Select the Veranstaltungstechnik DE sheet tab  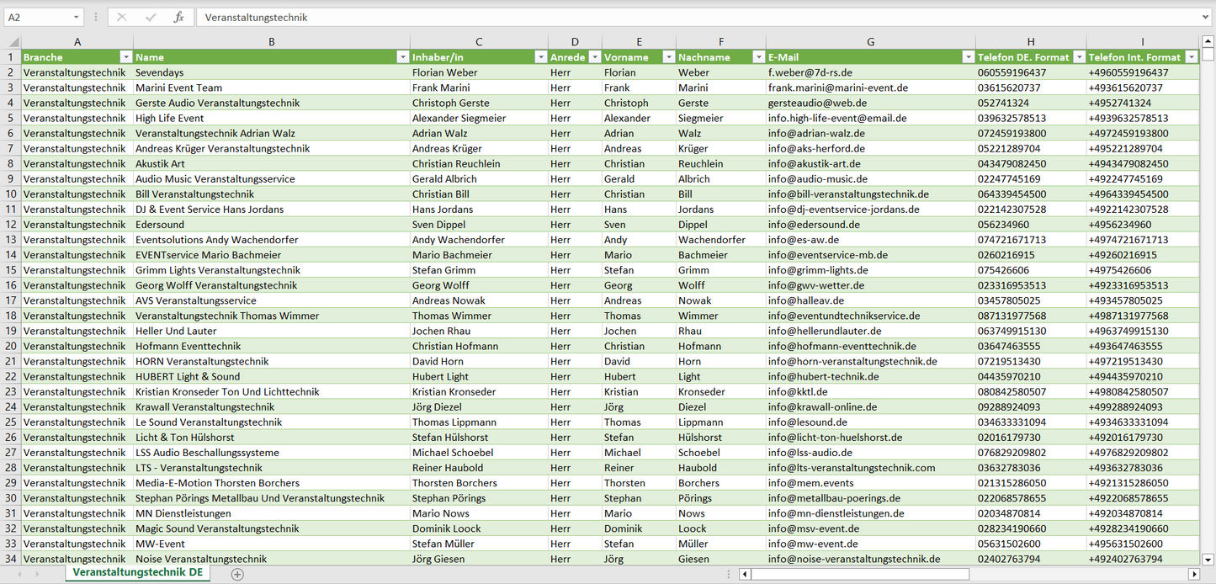(x=137, y=572)
